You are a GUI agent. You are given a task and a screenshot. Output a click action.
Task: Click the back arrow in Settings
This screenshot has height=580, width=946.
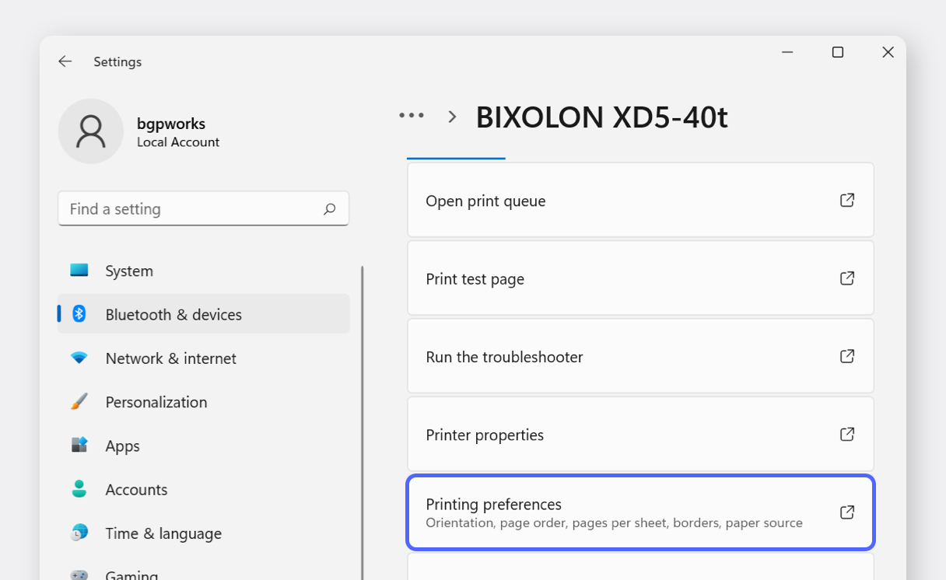pyautogui.click(x=65, y=61)
